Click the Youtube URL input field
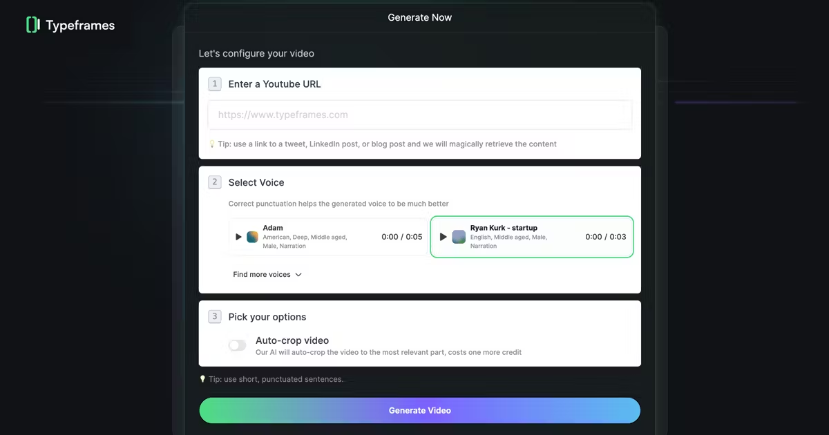 pyautogui.click(x=420, y=115)
